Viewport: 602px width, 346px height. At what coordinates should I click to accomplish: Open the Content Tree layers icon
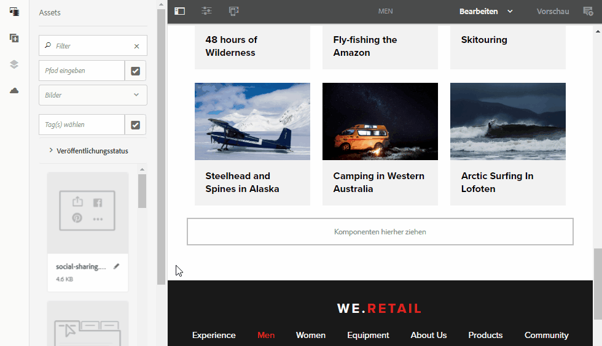(14, 64)
